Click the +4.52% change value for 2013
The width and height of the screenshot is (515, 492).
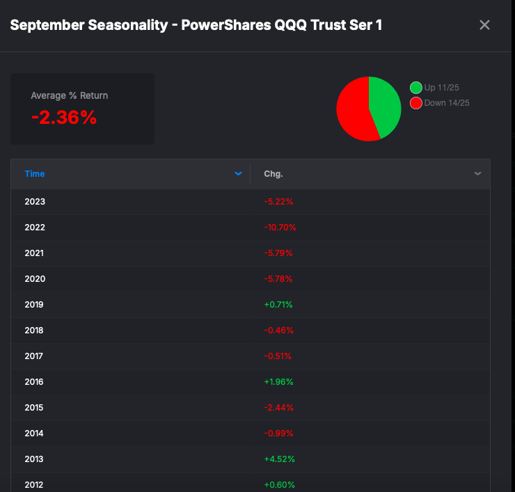280,459
